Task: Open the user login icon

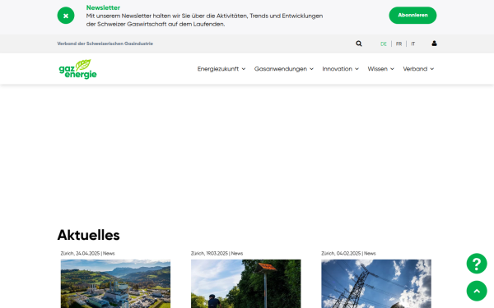Action: coord(434,44)
